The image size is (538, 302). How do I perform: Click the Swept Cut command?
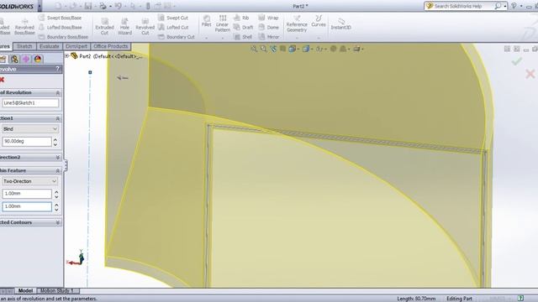pos(173,18)
